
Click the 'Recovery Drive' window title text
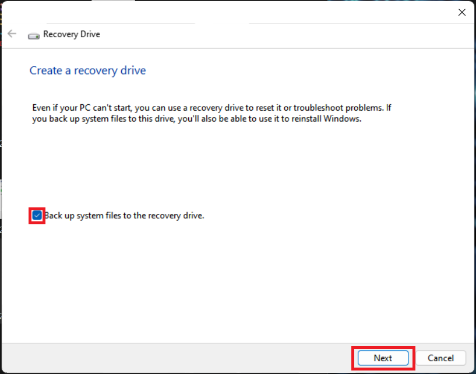[72, 34]
